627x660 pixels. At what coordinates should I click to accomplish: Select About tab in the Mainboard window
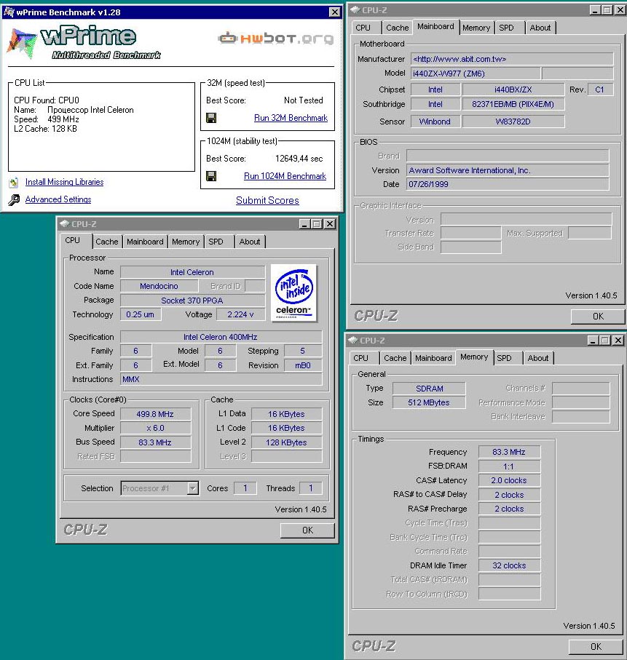[540, 28]
